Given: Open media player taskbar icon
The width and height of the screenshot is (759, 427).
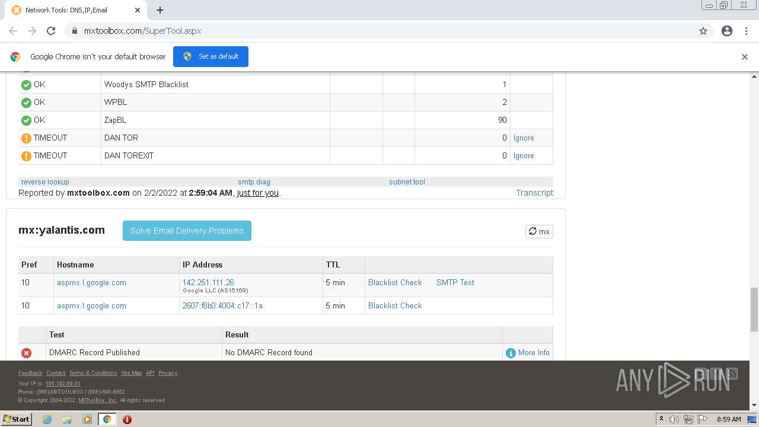Looking at the screenshot, I should 87,419.
